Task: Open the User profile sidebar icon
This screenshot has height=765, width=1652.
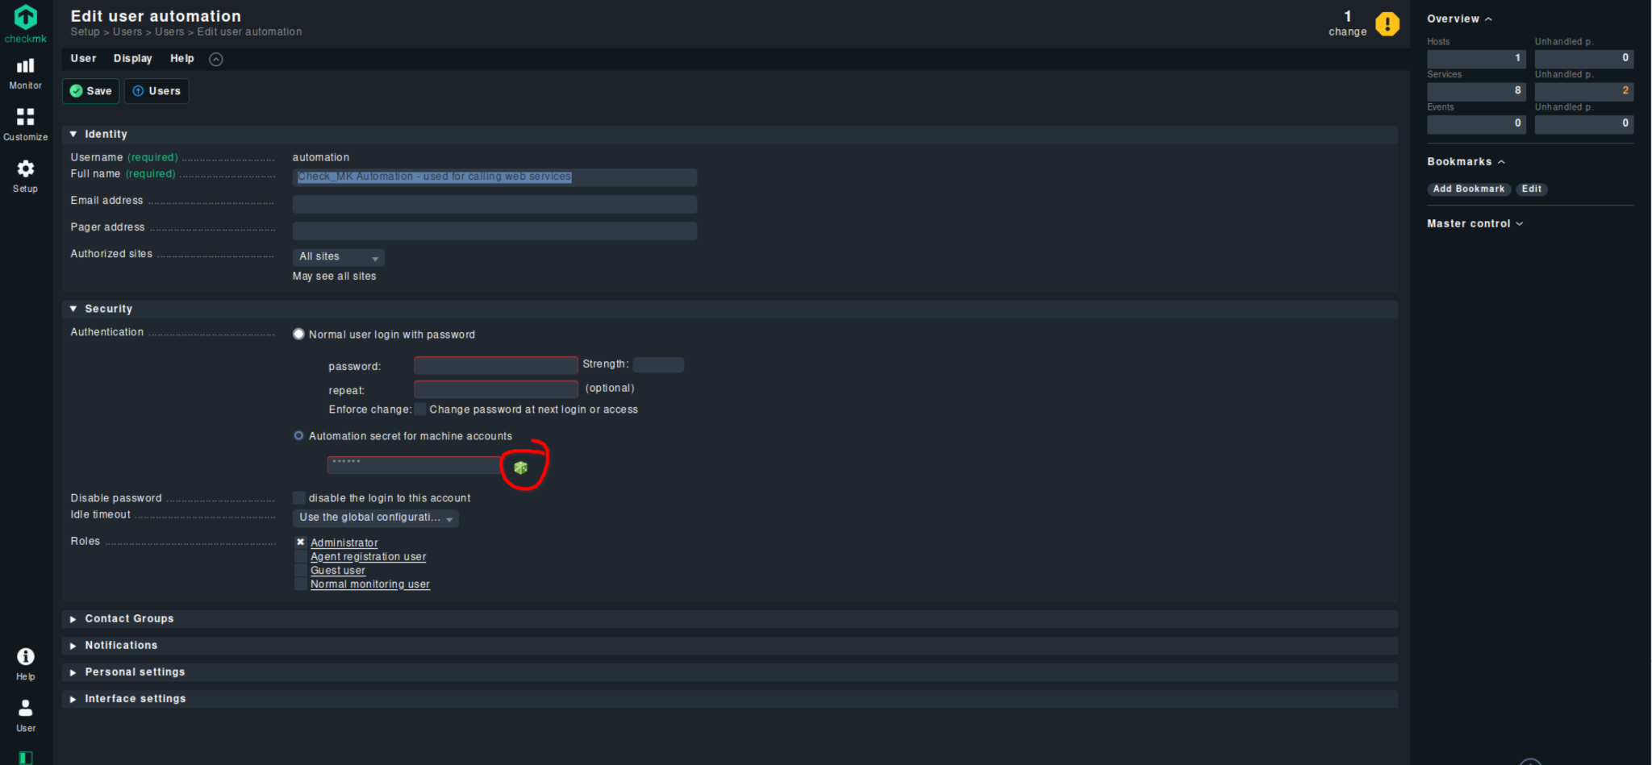Action: click(26, 714)
